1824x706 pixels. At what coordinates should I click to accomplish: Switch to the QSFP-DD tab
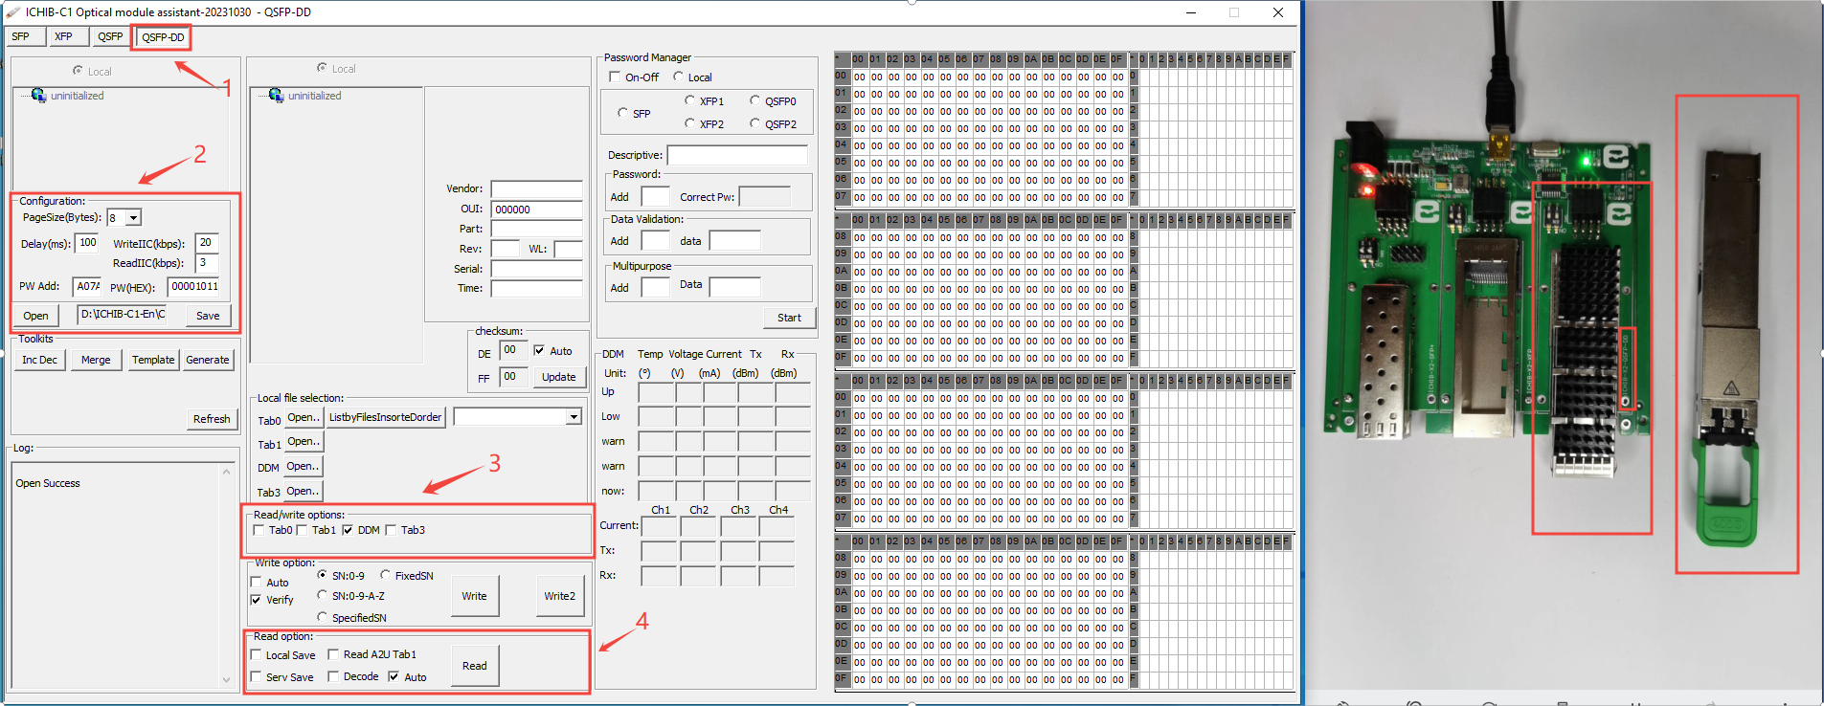[163, 37]
